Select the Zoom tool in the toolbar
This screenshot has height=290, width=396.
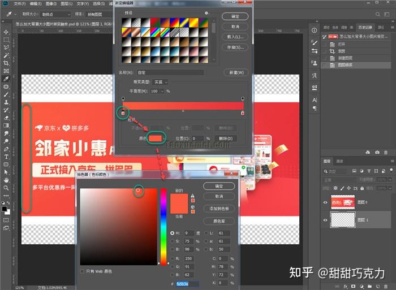6,188
